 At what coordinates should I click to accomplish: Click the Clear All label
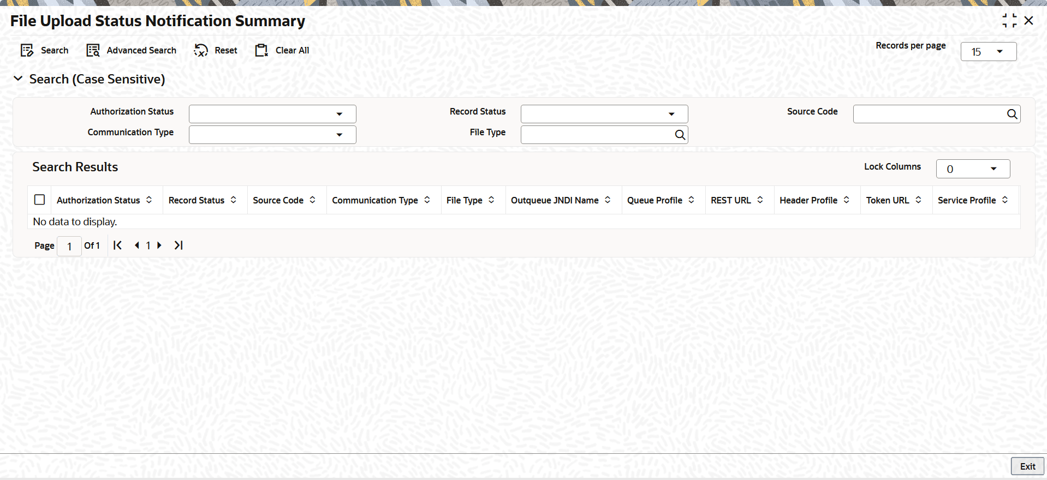(292, 51)
